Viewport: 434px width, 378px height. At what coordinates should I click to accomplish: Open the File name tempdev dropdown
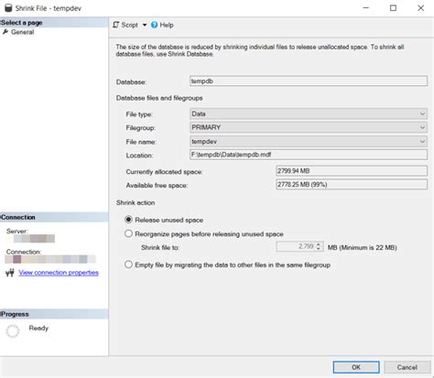(309, 141)
